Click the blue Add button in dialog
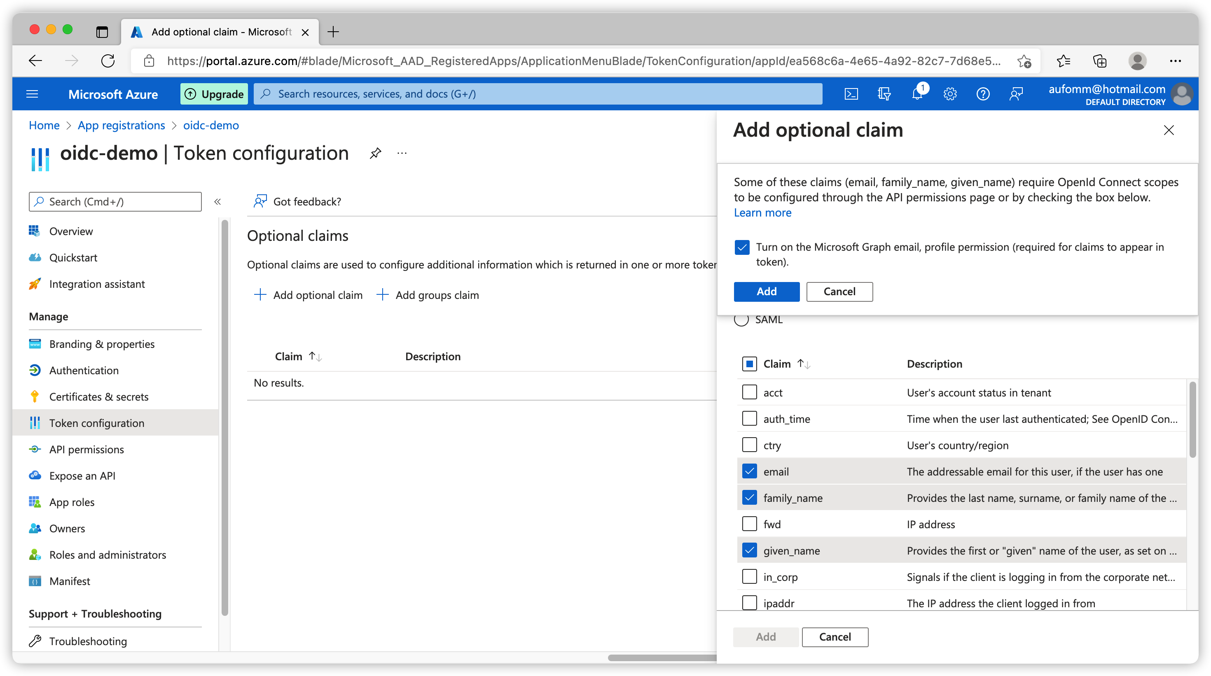 point(766,291)
